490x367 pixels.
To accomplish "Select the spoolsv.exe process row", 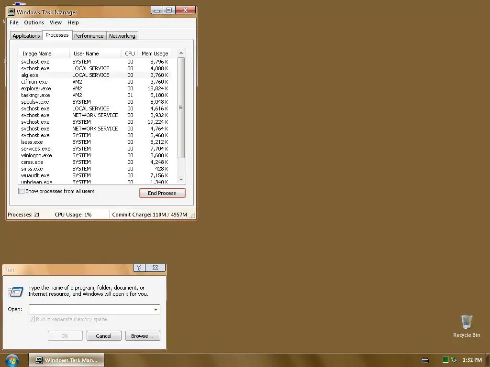I will [95, 102].
